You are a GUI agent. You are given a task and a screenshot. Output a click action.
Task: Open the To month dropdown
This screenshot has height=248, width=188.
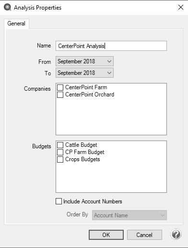pos(84,73)
